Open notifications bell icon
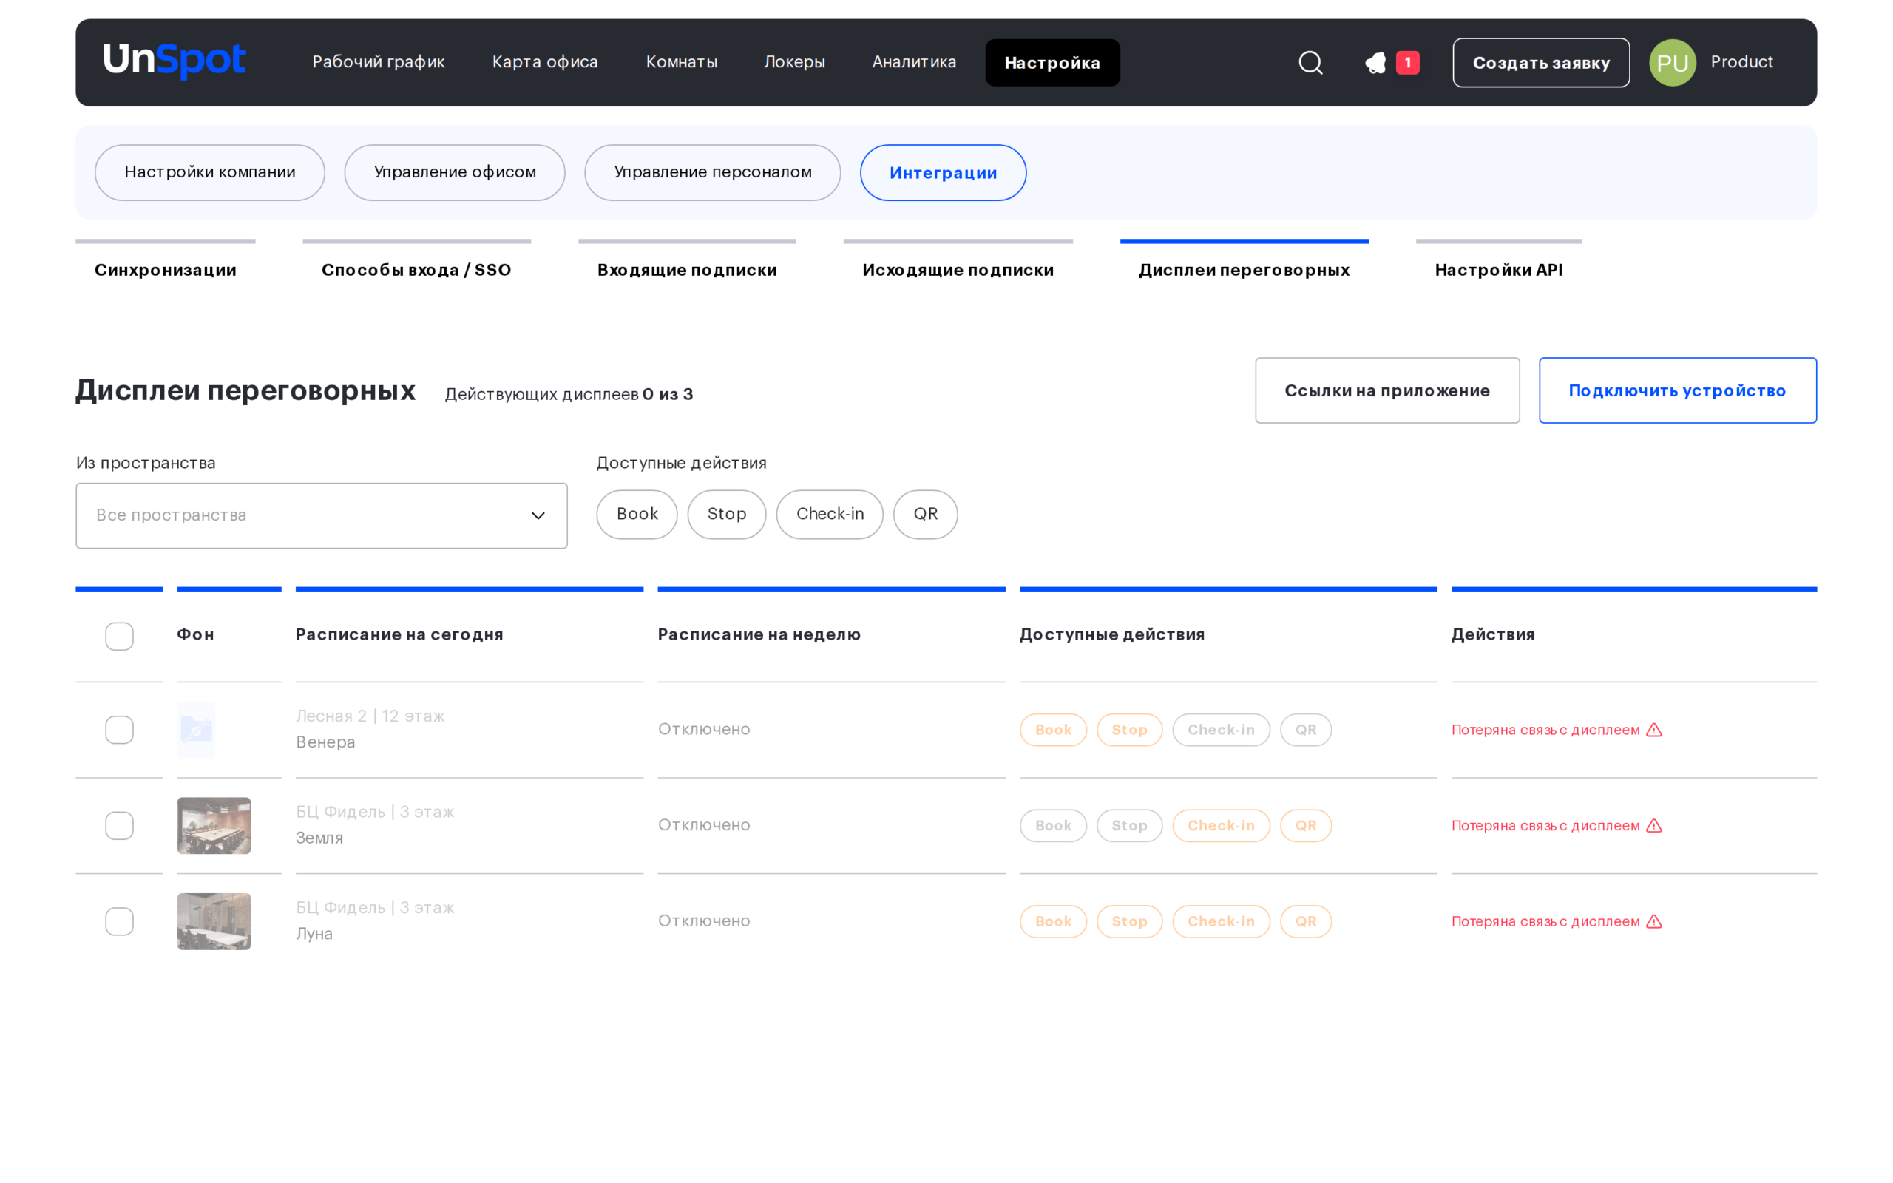 coord(1375,63)
